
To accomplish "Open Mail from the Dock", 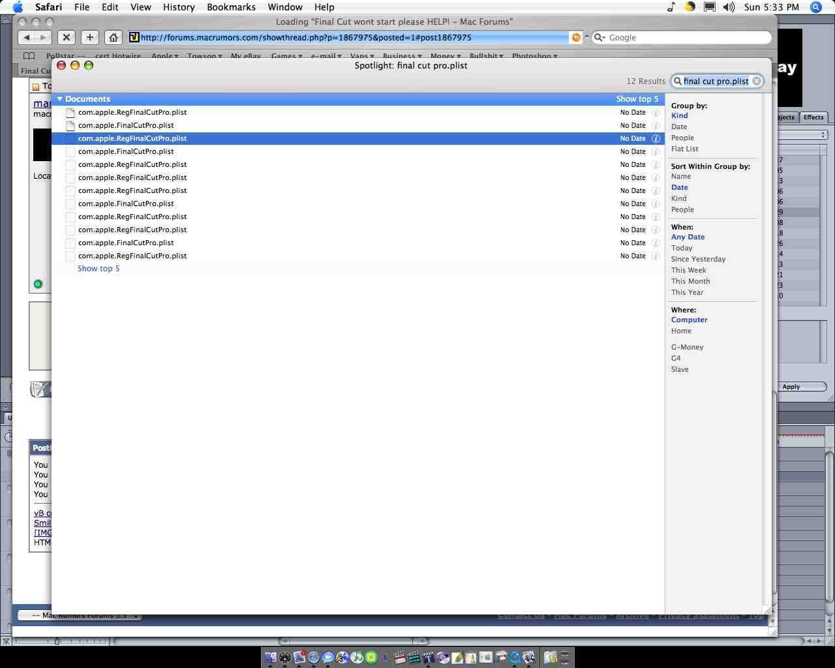I will pyautogui.click(x=299, y=657).
